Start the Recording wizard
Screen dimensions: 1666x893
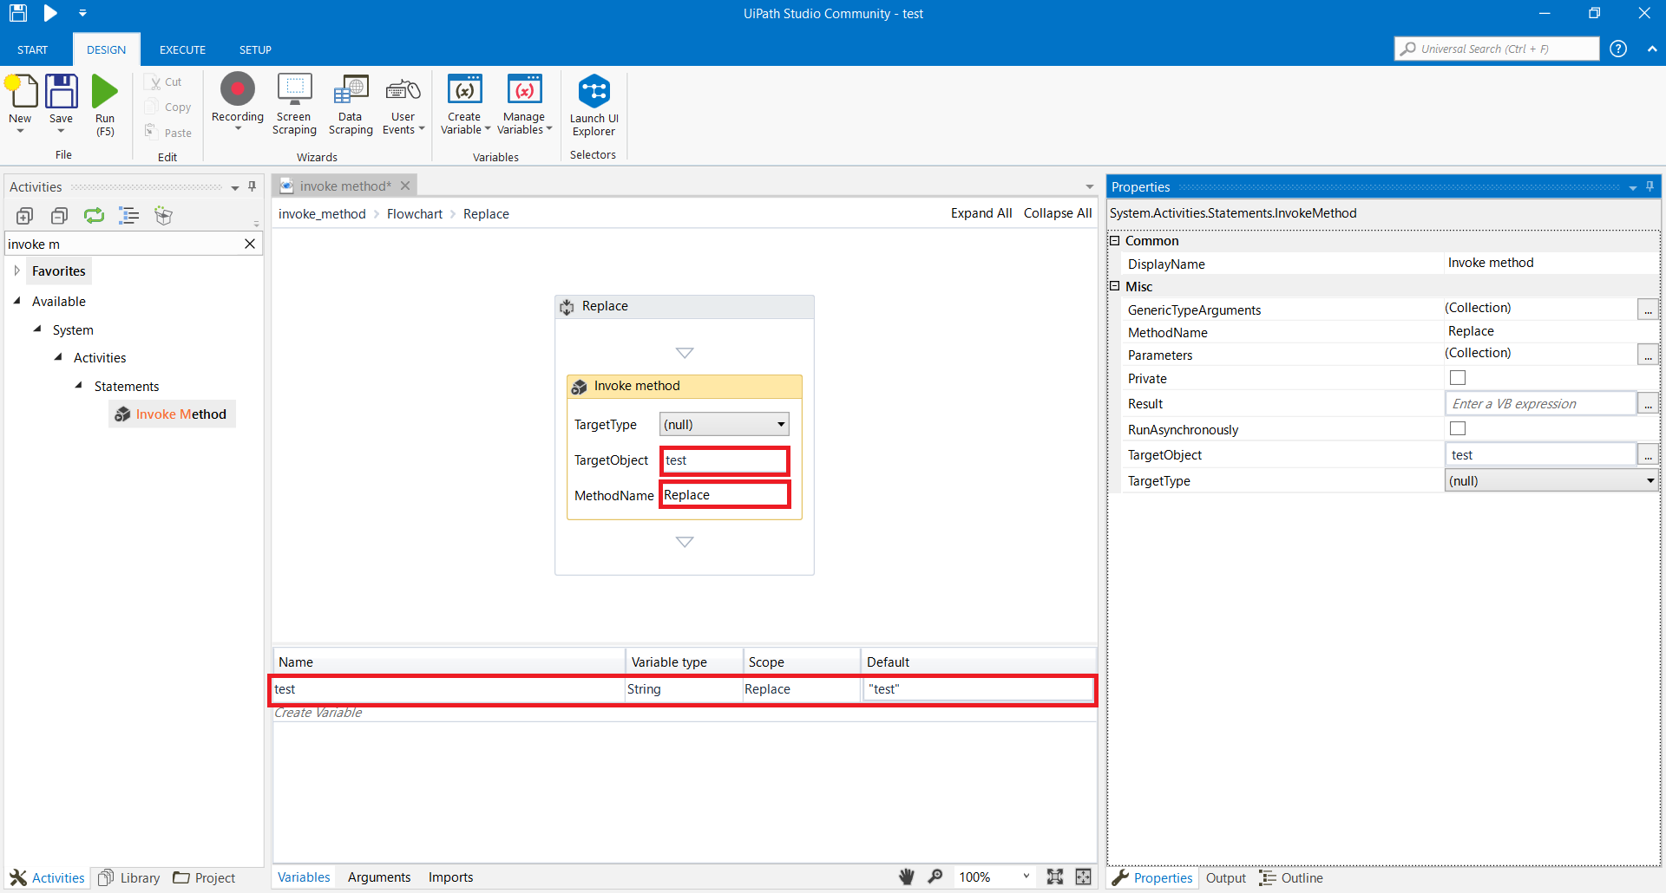[237, 95]
